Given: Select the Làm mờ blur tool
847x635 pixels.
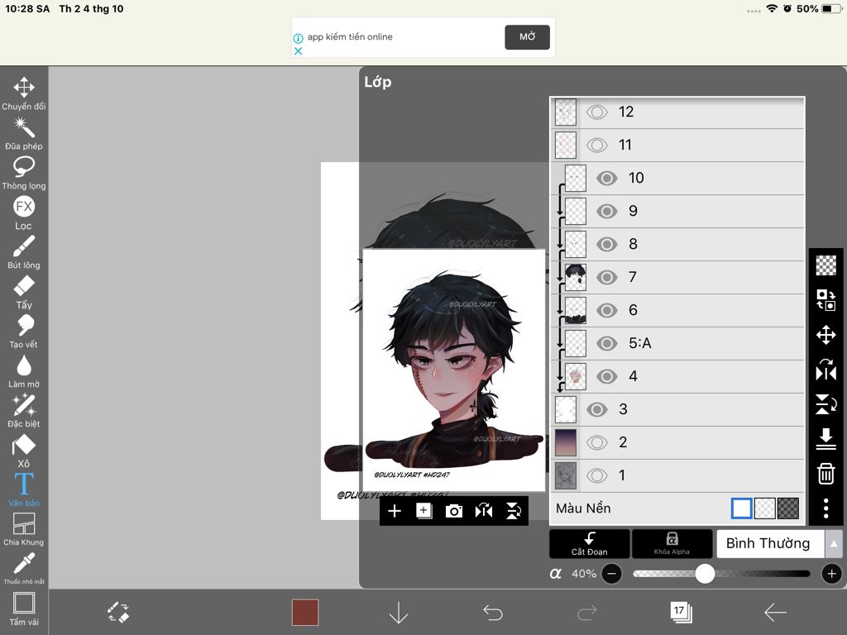Looking at the screenshot, I should 24,371.
